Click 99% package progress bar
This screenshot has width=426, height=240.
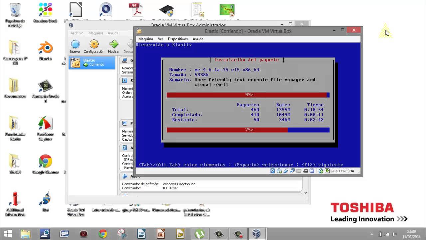248,95
